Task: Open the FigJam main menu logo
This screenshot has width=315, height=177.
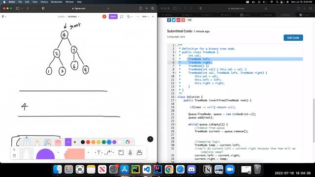Action: coord(3,16)
